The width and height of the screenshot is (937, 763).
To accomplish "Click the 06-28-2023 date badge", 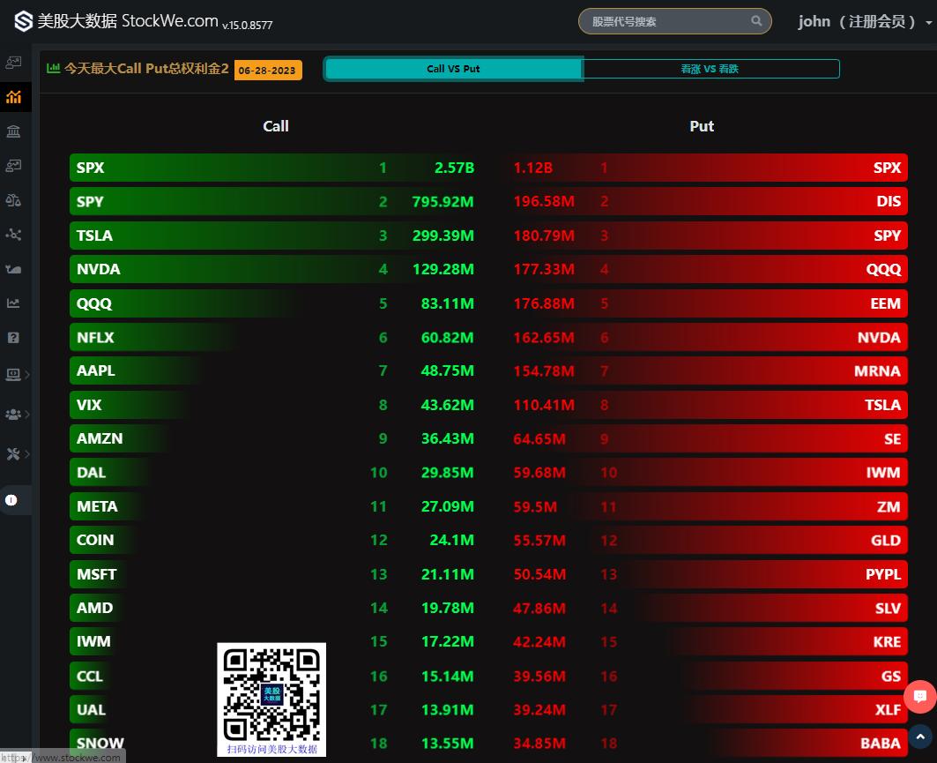I will [x=268, y=70].
